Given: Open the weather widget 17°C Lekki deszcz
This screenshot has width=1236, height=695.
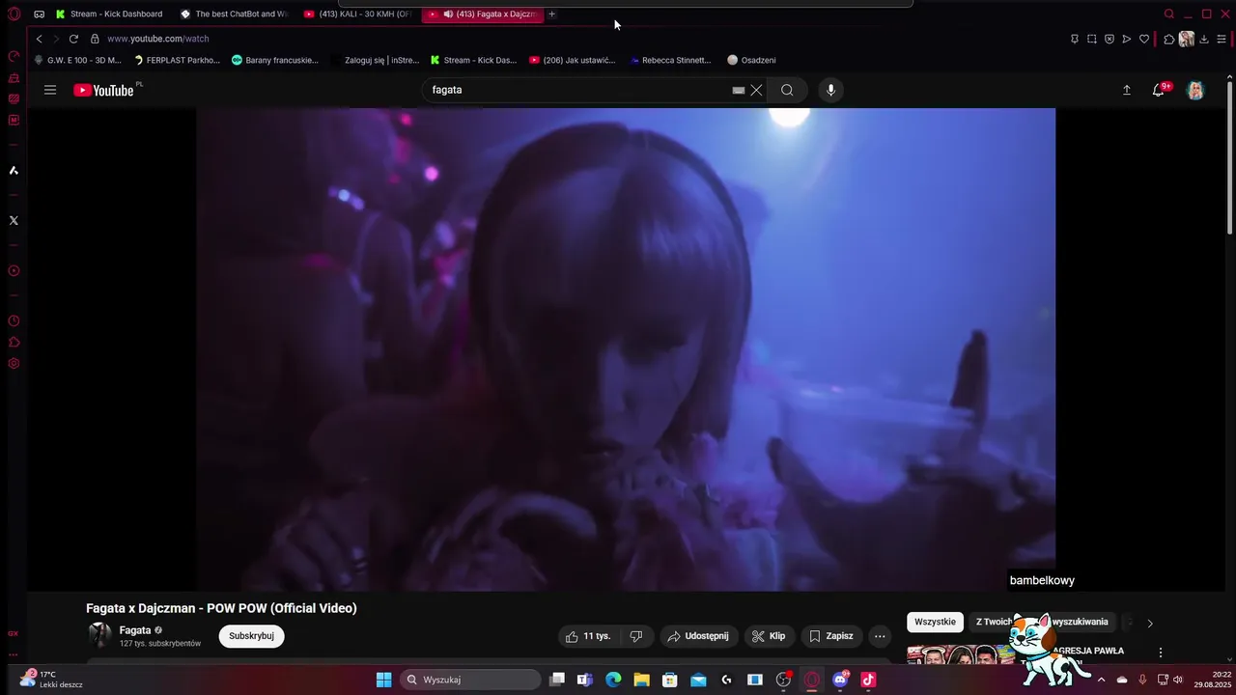Looking at the screenshot, I should (51, 680).
